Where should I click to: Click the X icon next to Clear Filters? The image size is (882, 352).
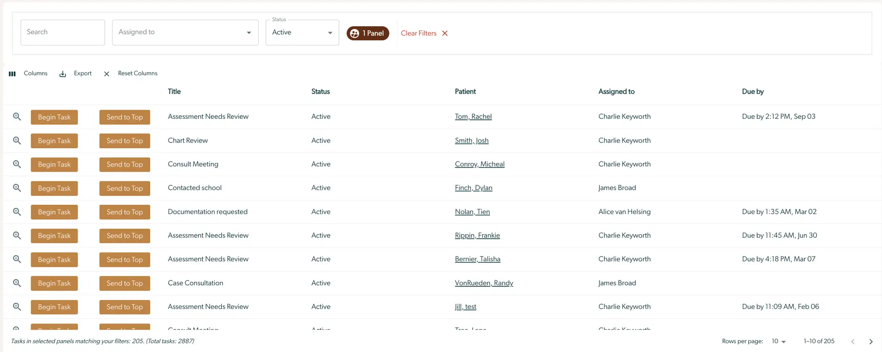coord(445,34)
